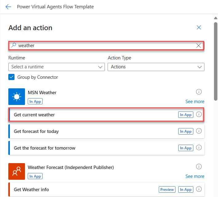Show info for forecast for tomorrow
Viewport: 218px width, 197px height.
(x=199, y=147)
